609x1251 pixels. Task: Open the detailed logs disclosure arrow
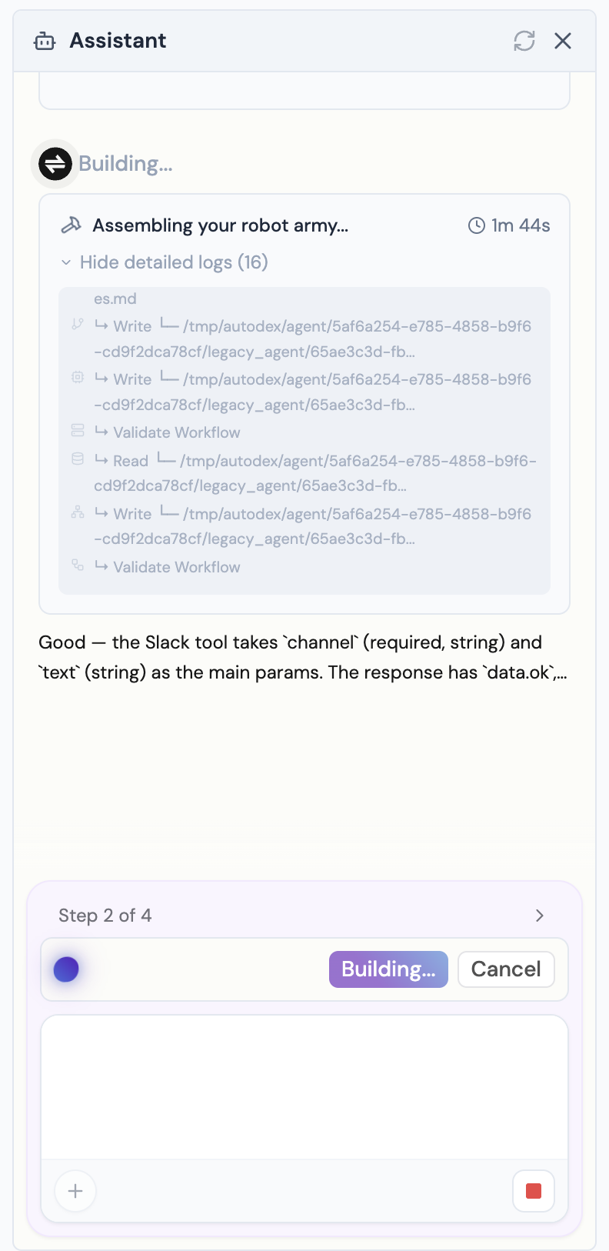pyautogui.click(x=65, y=262)
